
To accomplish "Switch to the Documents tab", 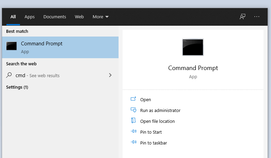I will (x=55, y=17).
